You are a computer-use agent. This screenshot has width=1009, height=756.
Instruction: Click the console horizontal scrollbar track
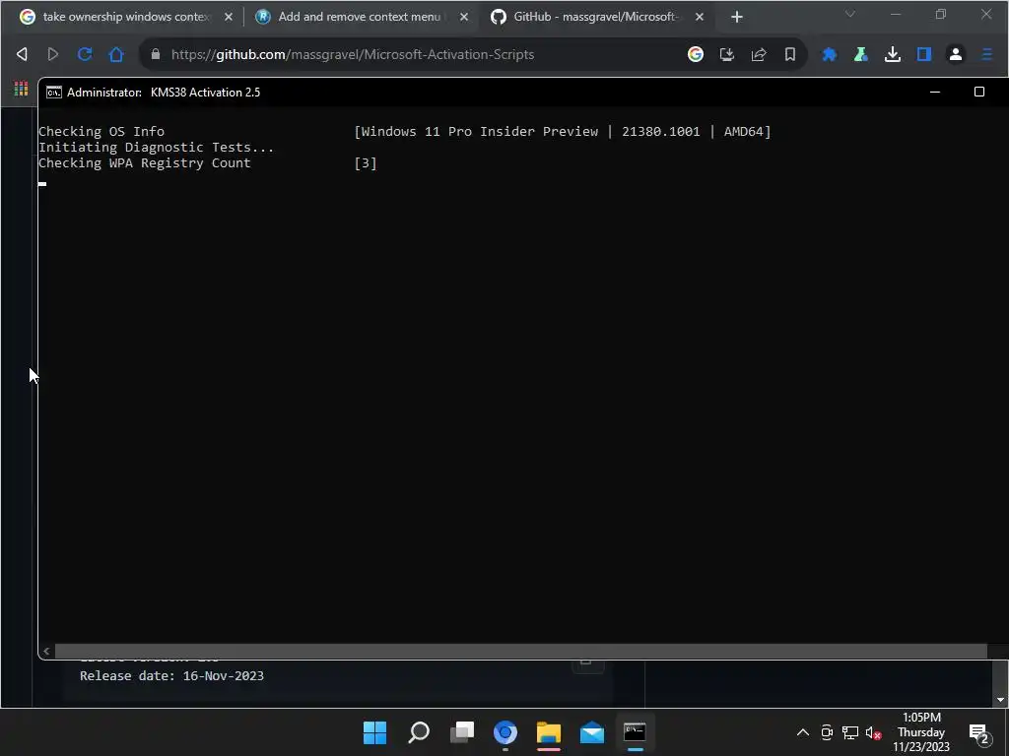click(520, 652)
